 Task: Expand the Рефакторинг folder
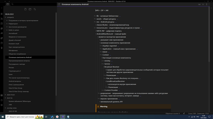(x=7, y=24)
